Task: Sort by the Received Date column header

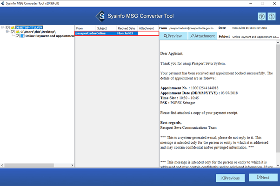Action: point(127,28)
